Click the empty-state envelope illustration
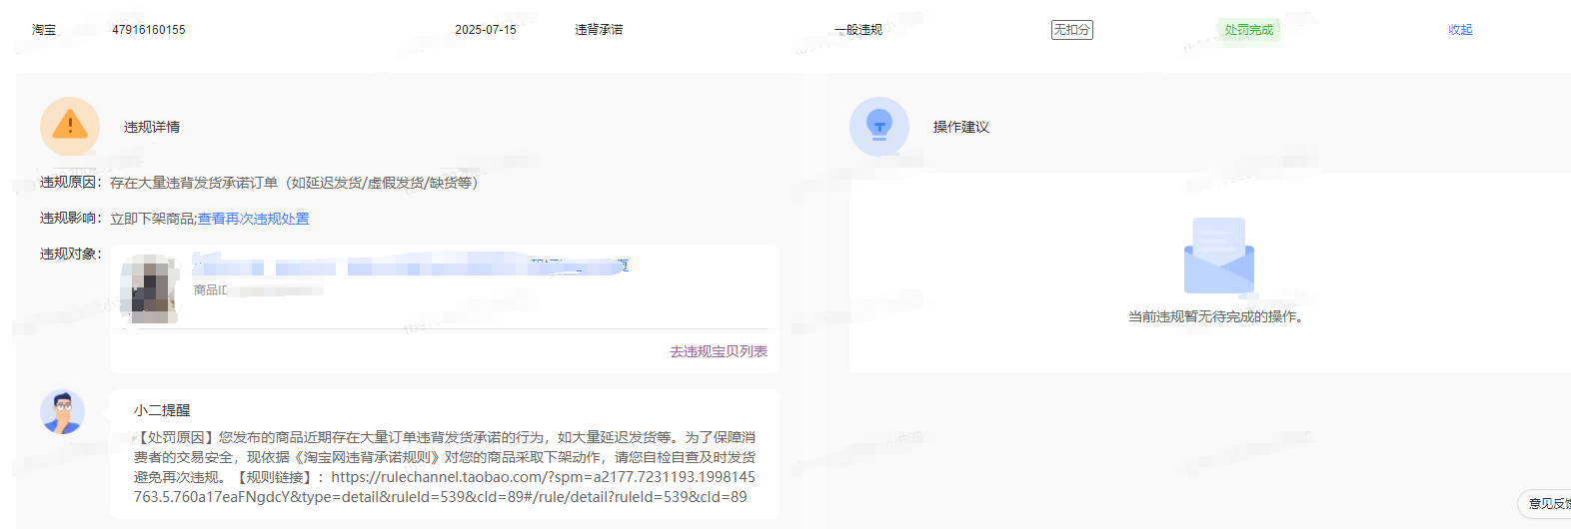This screenshot has height=529, width=1571. pyautogui.click(x=1218, y=257)
